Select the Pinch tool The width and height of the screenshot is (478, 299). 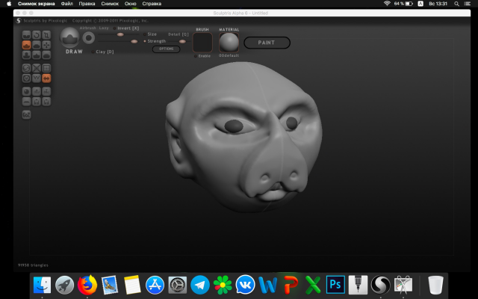pos(37,55)
